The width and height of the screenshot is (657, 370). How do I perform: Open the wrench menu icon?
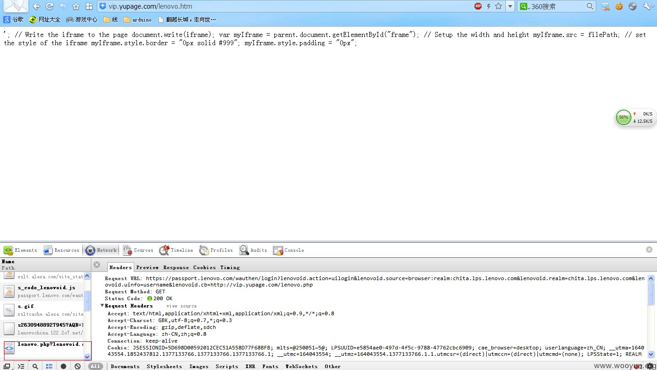click(x=648, y=6)
